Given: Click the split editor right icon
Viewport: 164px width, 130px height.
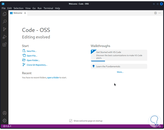Looking at the screenshot, I should pyautogui.click(x=155, y=13).
